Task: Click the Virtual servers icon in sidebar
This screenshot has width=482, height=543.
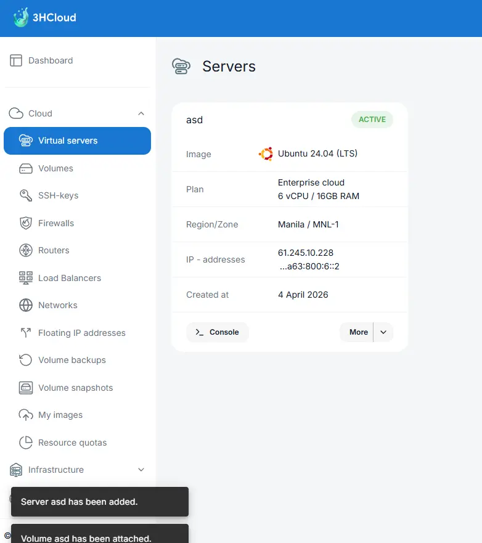Action: click(26, 141)
